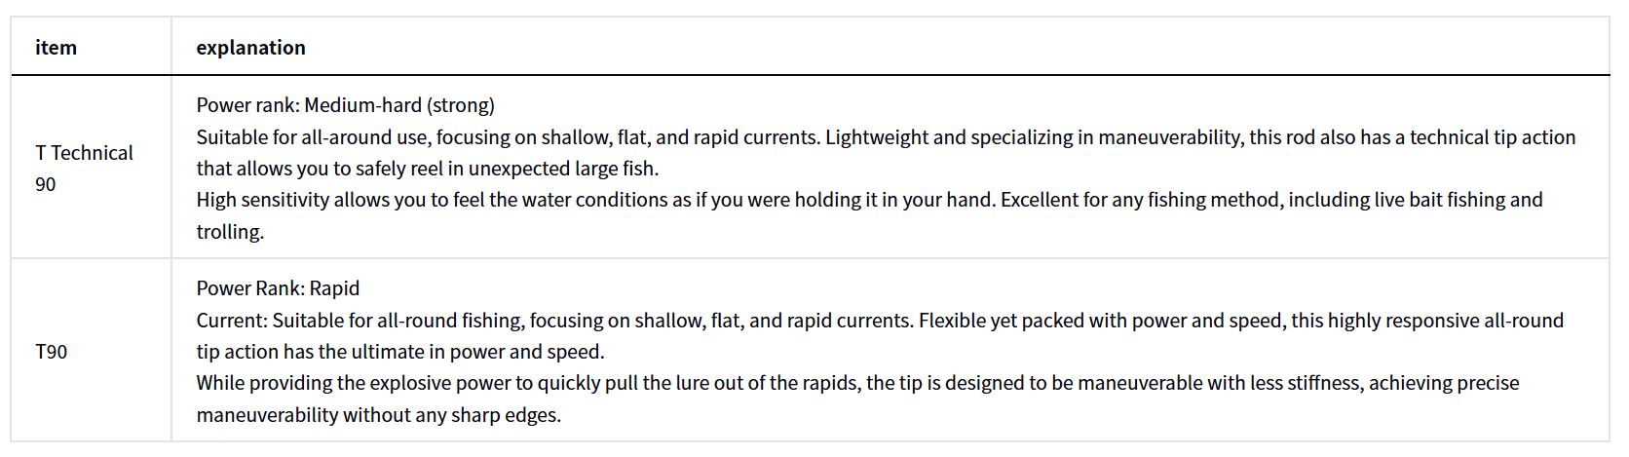Click "tip action has the ultimate" line
The image size is (1629, 457).
tap(399, 352)
